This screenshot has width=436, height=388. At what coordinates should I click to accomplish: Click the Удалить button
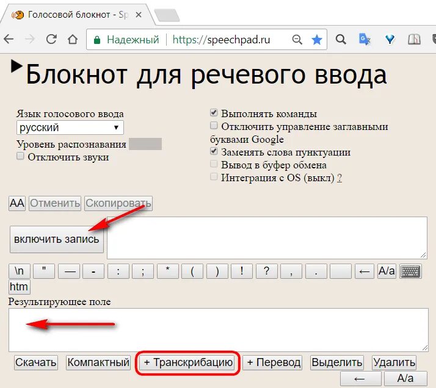tap(394, 362)
